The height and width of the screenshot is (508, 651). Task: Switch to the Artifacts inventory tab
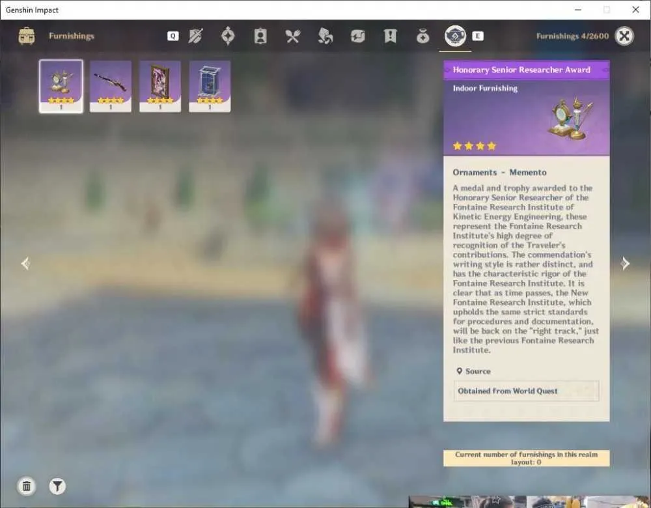(228, 36)
